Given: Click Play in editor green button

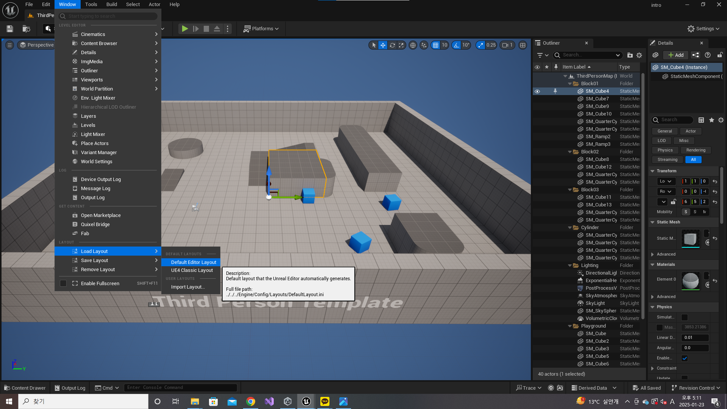Looking at the screenshot, I should 185,28.
